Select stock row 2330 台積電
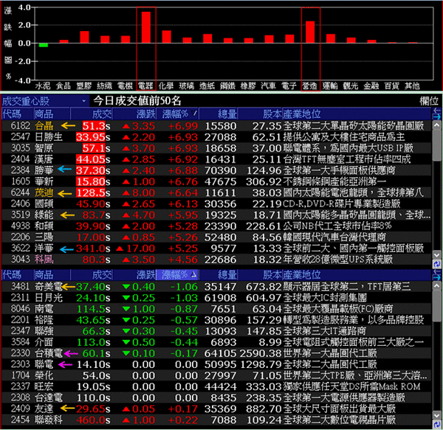 pyautogui.click(x=216, y=353)
